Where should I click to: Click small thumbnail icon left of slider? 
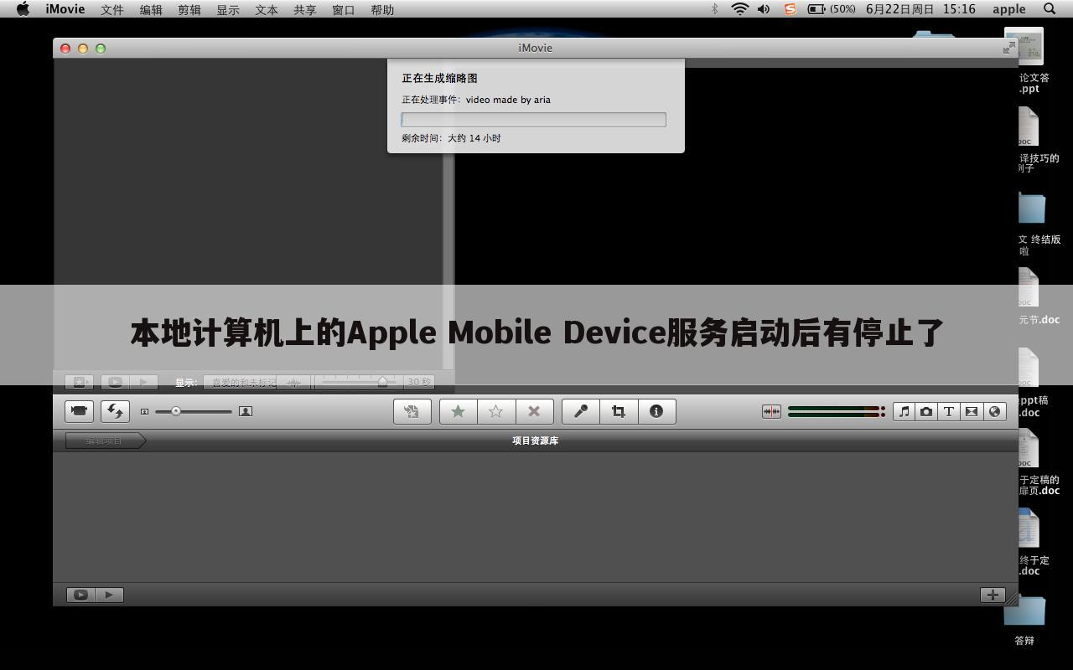144,411
